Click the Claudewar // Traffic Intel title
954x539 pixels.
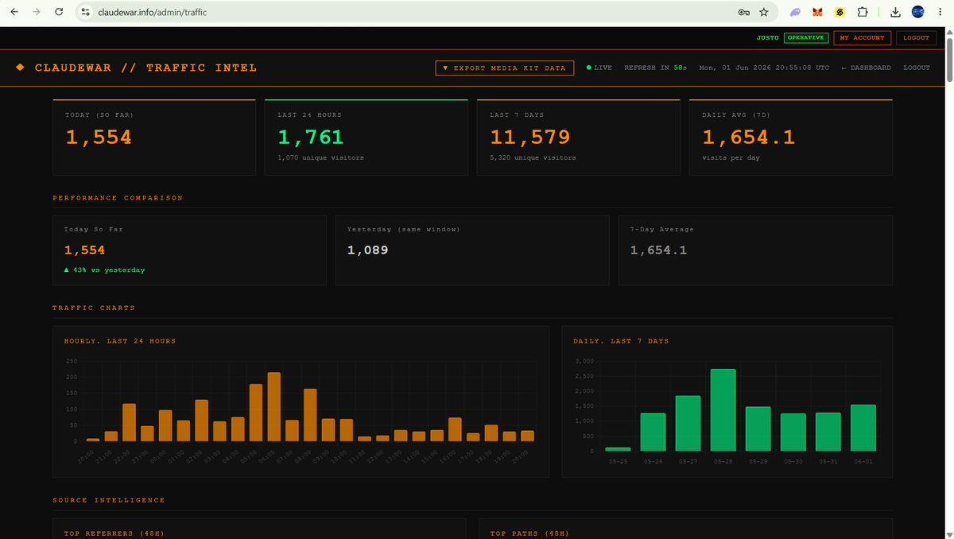point(145,68)
